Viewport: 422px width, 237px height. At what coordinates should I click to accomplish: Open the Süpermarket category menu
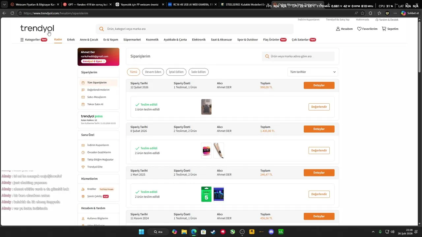pyautogui.click(x=132, y=39)
